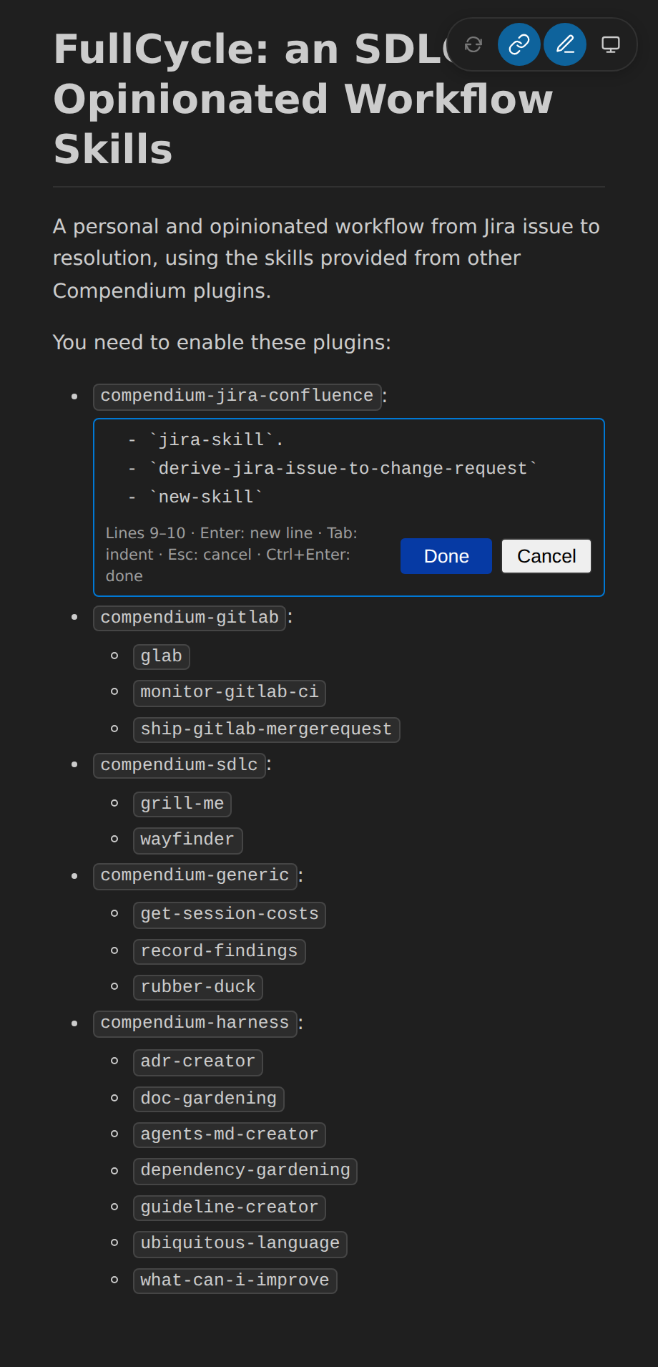The image size is (658, 1367).
Task: Click the compendium-generic code label
Action: coord(195,875)
